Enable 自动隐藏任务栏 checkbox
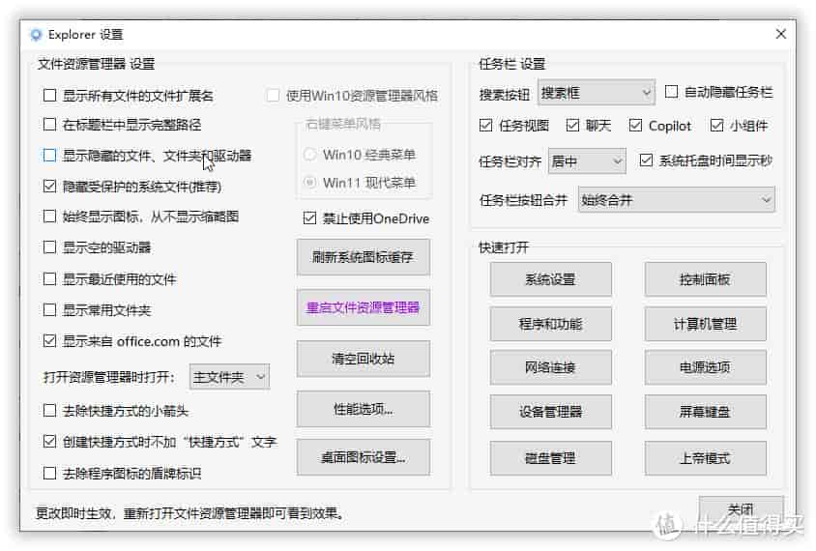 671,92
